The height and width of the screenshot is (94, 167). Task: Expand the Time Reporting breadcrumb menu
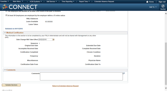[68, 2]
